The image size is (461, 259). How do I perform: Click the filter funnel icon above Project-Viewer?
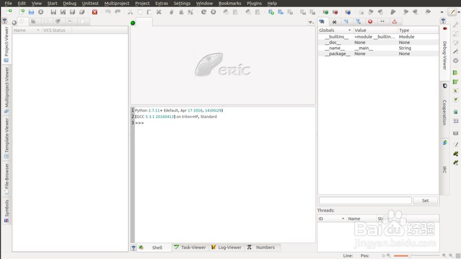click(x=5, y=21)
